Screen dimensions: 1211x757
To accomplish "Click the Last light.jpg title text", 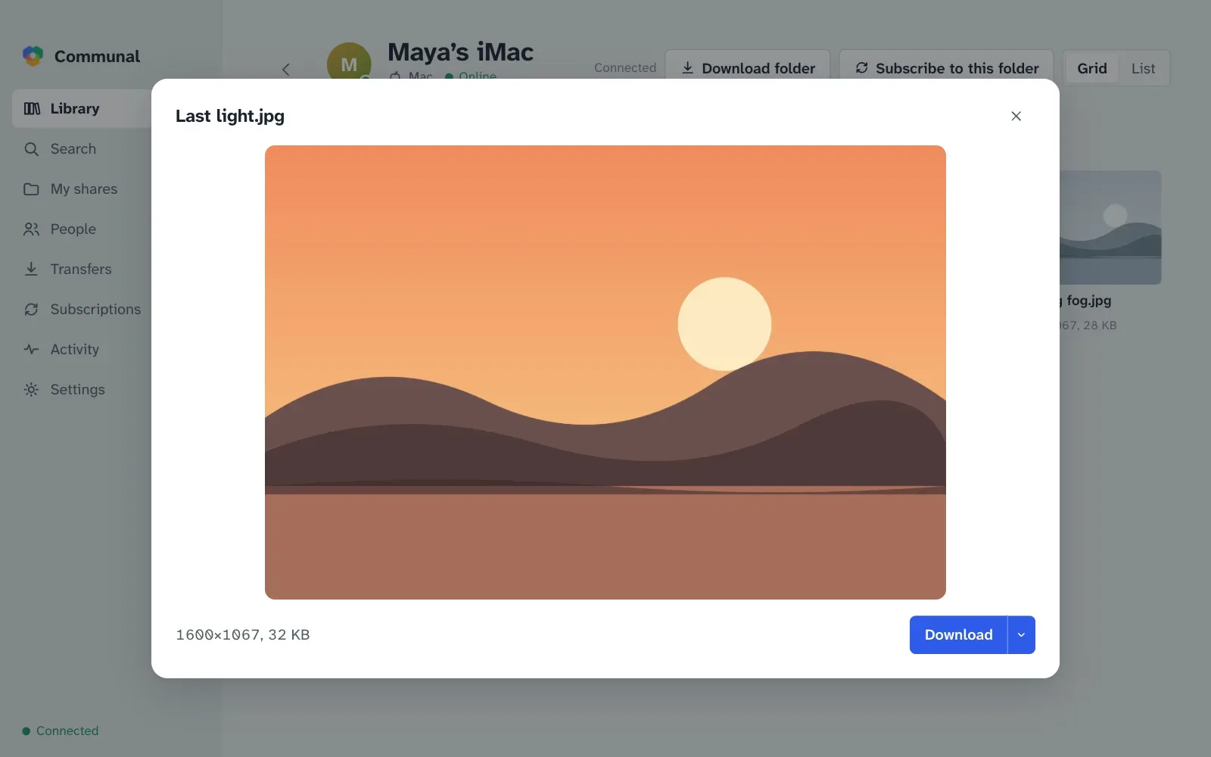I will [x=230, y=116].
